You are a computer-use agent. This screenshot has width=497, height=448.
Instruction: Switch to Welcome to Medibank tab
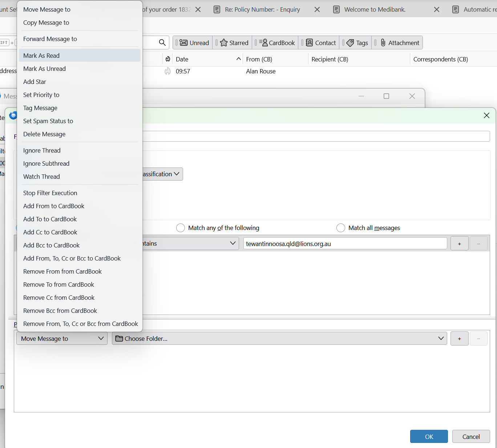375,9
